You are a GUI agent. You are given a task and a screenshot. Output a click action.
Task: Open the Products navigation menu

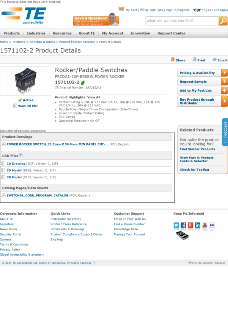tap(12, 33)
